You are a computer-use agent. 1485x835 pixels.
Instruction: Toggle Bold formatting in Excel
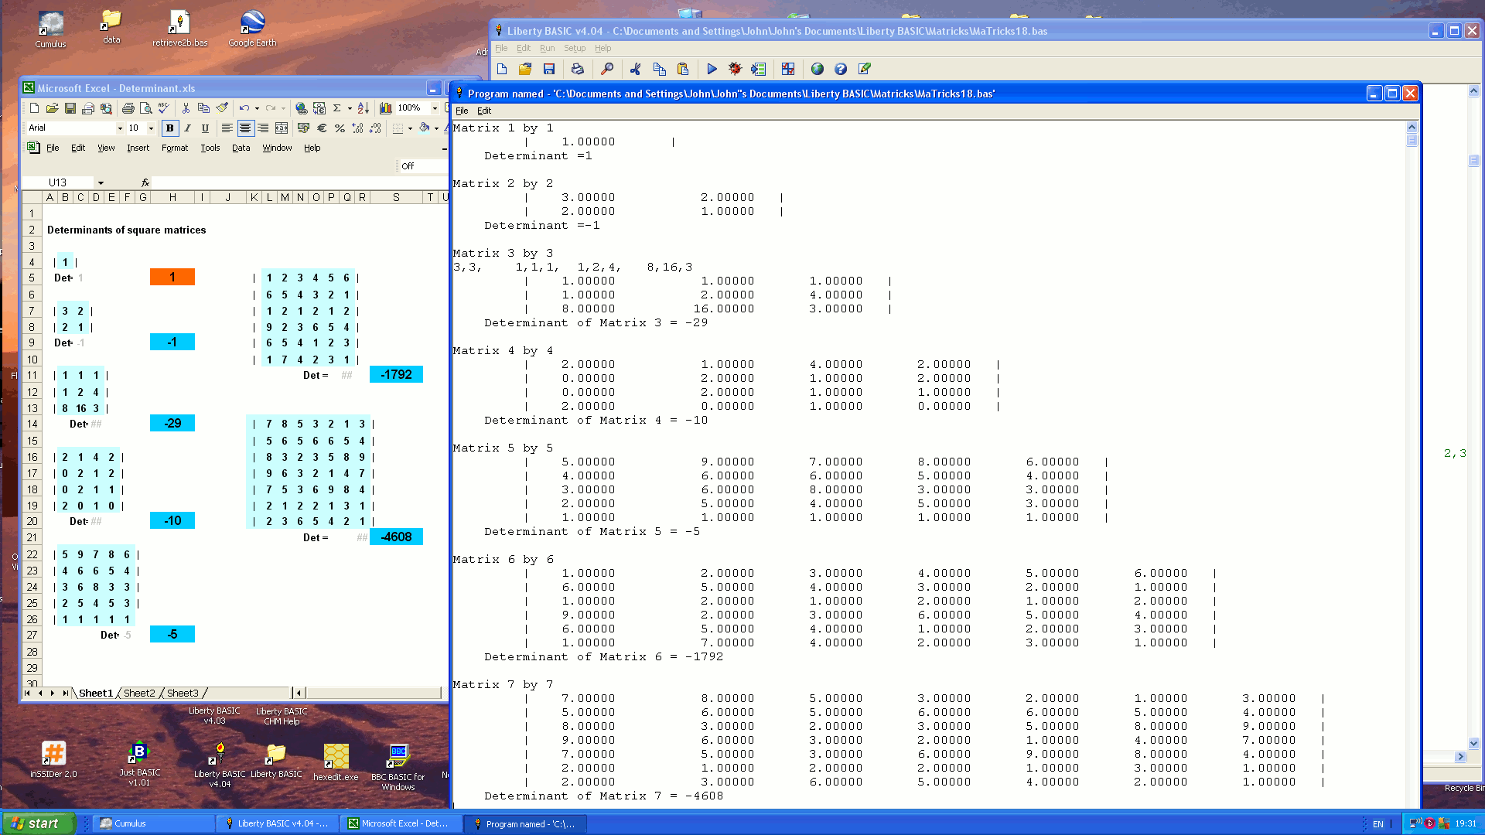(169, 128)
